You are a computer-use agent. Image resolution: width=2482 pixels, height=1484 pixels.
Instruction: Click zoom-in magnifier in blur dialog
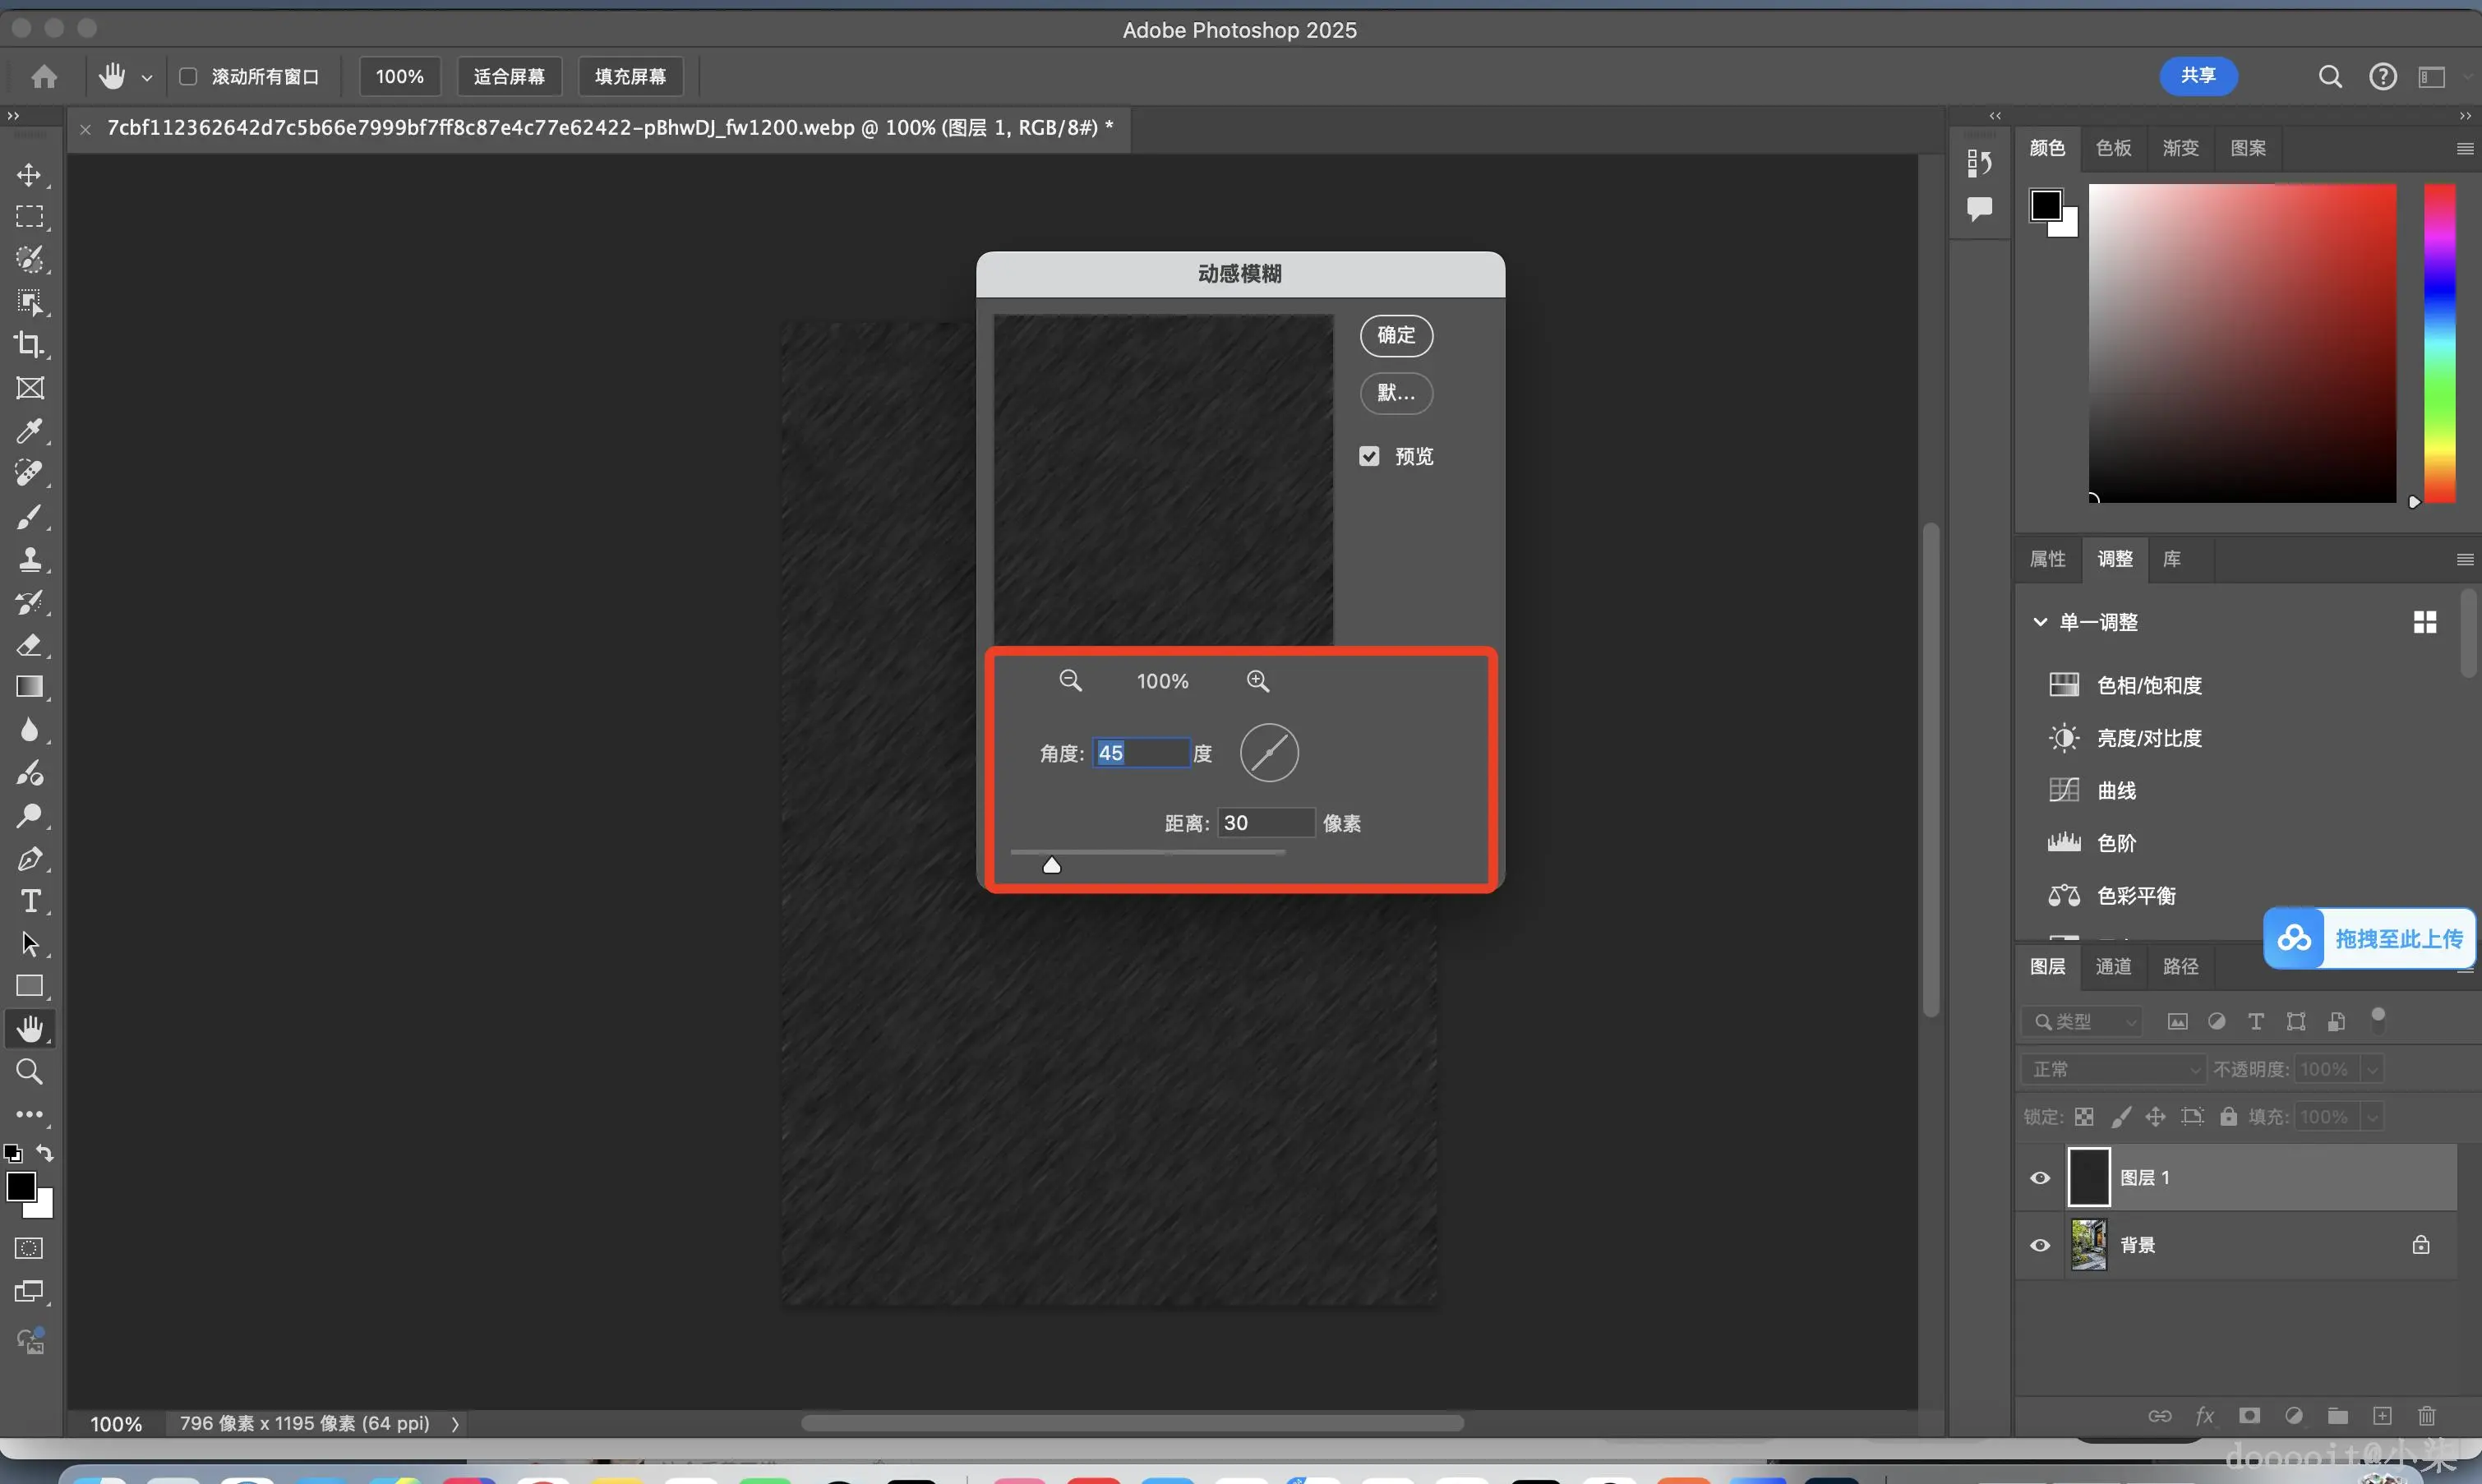(x=1257, y=681)
